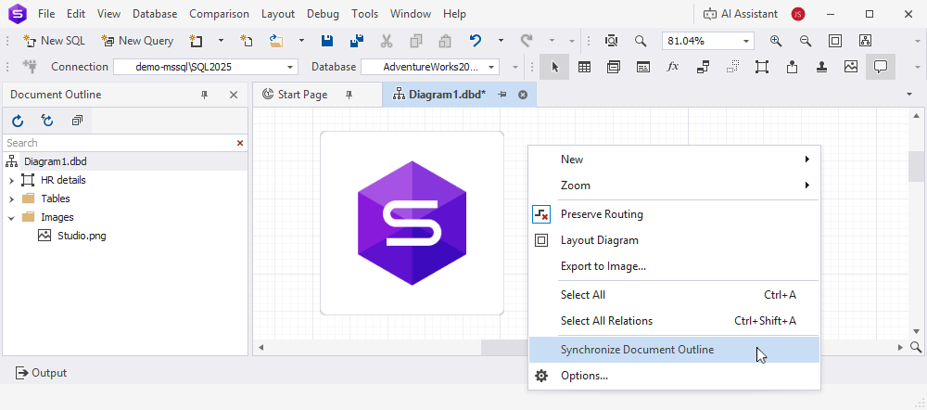927x410 pixels.
Task: Open the Debug menu
Action: click(x=324, y=14)
